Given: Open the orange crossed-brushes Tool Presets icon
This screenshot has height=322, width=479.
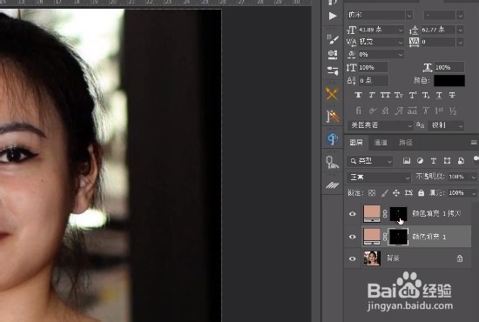Looking at the screenshot, I should (332, 94).
